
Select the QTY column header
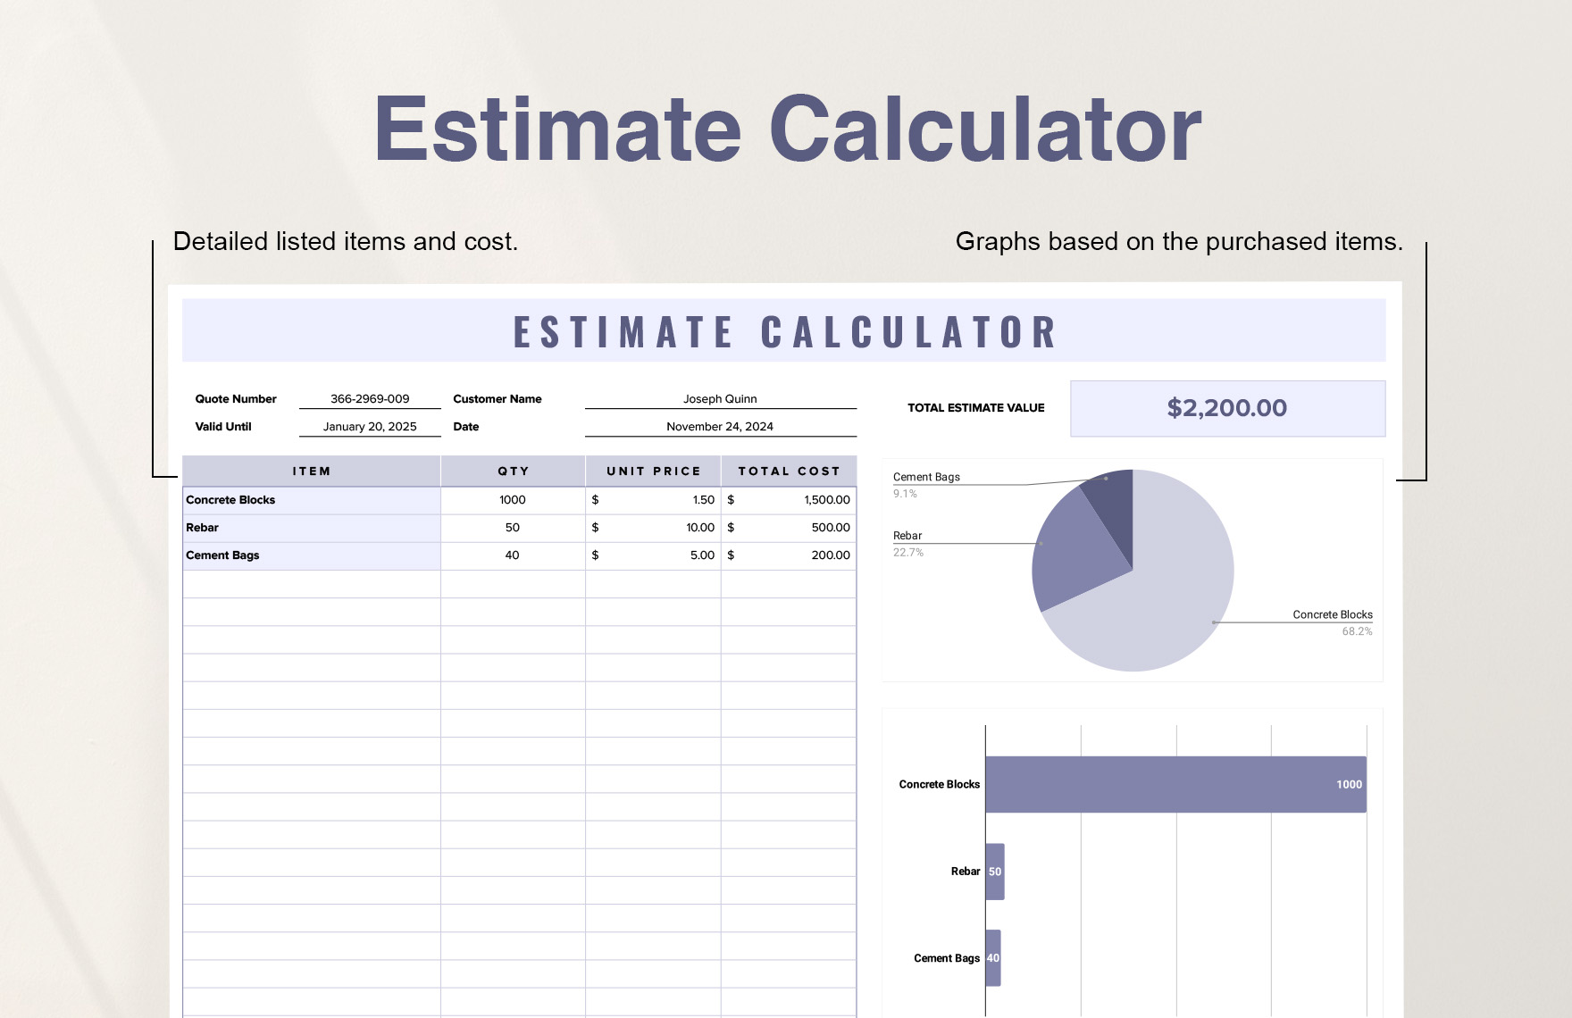click(513, 471)
